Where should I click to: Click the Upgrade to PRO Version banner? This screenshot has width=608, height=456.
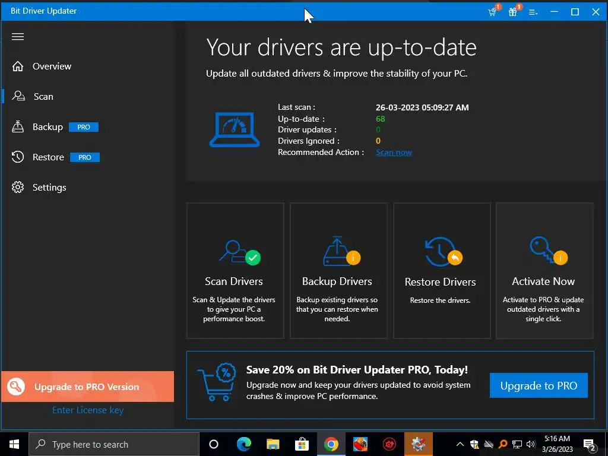pos(88,387)
